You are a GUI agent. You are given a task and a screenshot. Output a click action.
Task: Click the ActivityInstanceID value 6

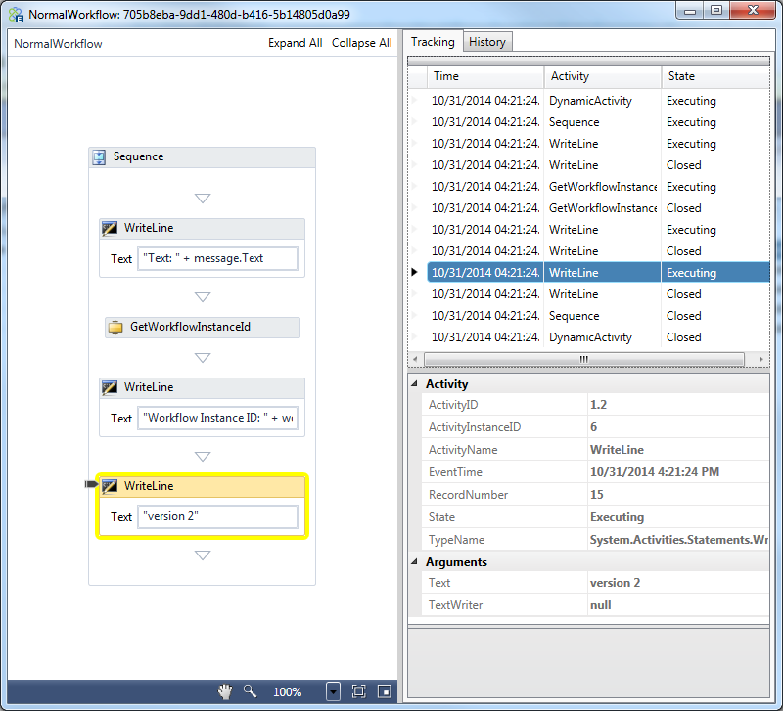(x=594, y=427)
